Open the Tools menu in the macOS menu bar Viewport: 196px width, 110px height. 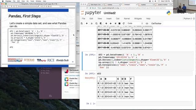pos(32,1)
